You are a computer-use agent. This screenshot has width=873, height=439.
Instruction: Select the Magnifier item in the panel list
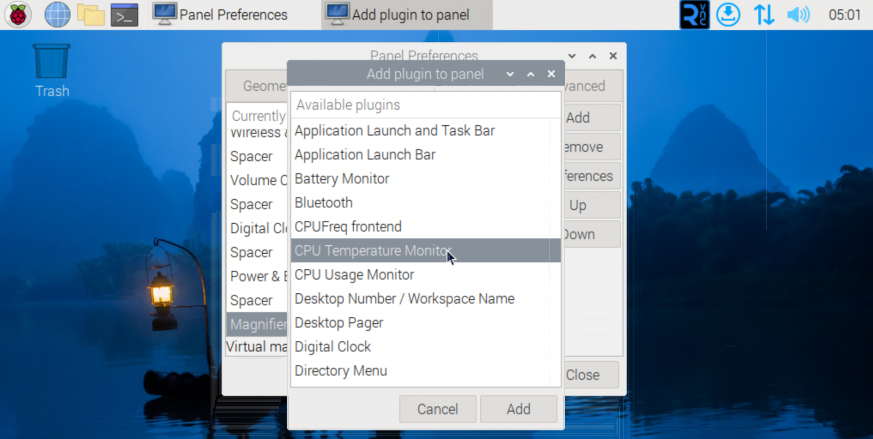click(x=258, y=324)
